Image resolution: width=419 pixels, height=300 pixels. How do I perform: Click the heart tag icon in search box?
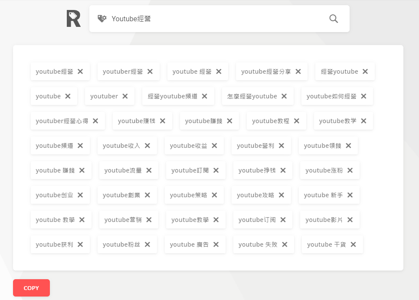click(x=102, y=19)
